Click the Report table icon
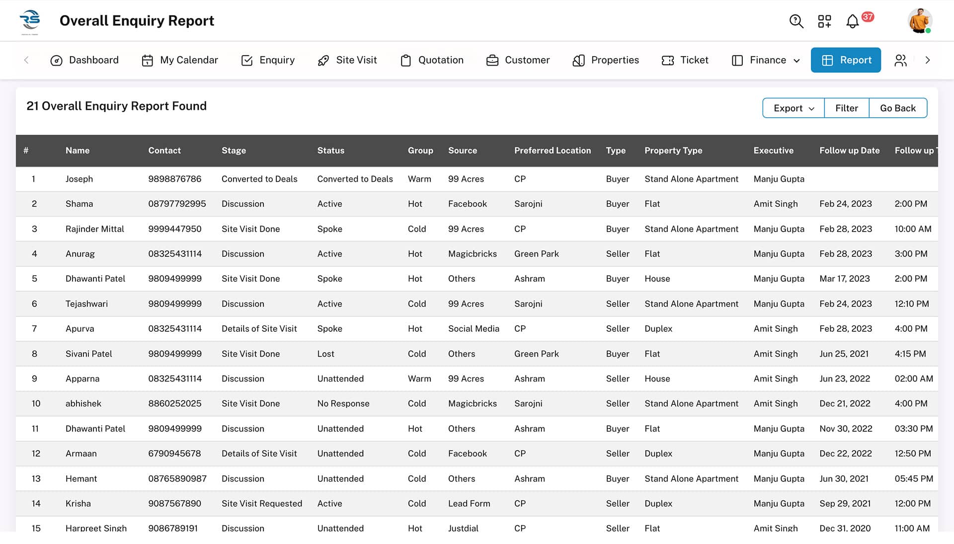954x544 pixels. click(x=827, y=61)
